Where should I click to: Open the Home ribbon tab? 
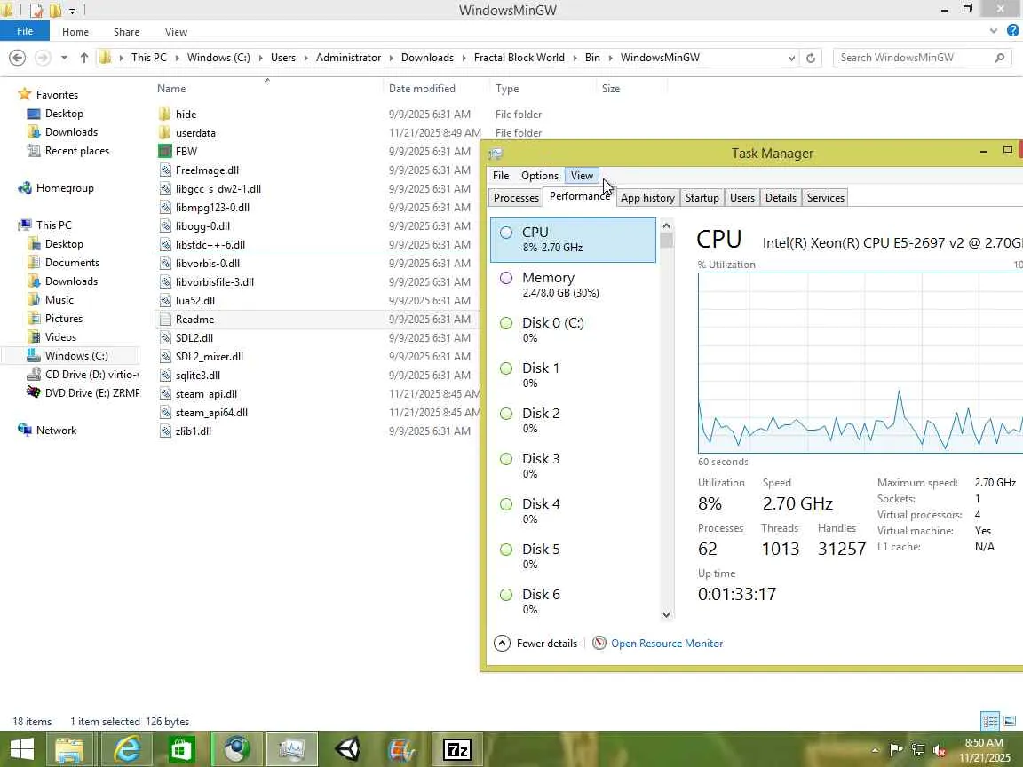pyautogui.click(x=75, y=31)
